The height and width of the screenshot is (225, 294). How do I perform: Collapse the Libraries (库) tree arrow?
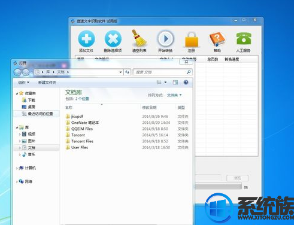point(17,127)
